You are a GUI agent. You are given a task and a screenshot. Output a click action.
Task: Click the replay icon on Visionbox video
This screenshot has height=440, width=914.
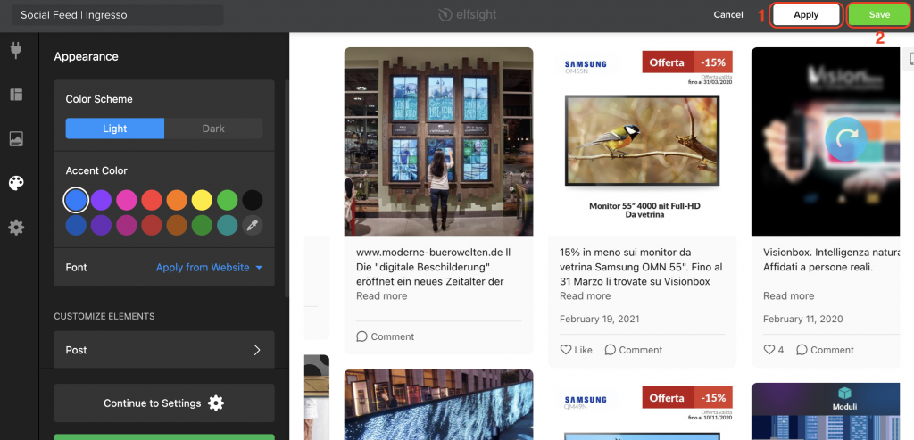tap(846, 138)
